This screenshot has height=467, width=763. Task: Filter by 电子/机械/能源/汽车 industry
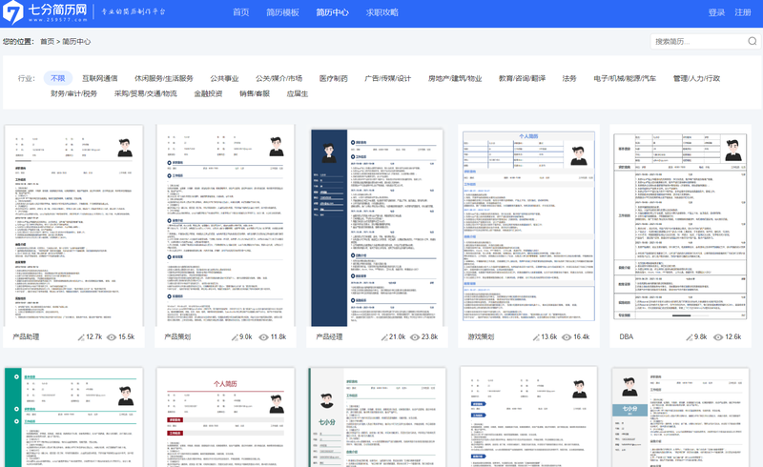tap(625, 78)
